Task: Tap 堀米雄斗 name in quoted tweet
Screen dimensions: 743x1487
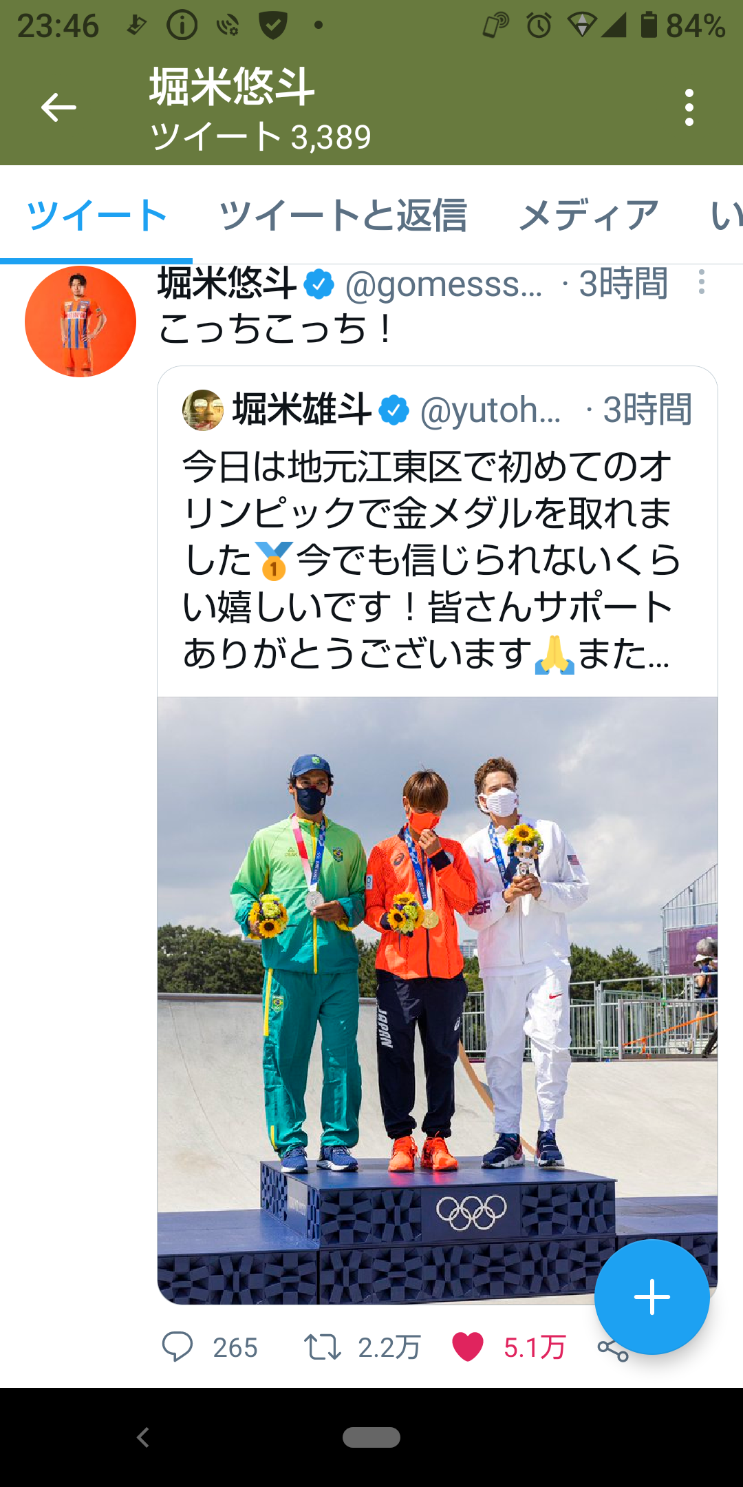Action: (x=302, y=410)
